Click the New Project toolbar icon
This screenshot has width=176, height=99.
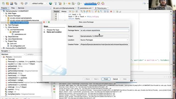[x=7, y=4]
